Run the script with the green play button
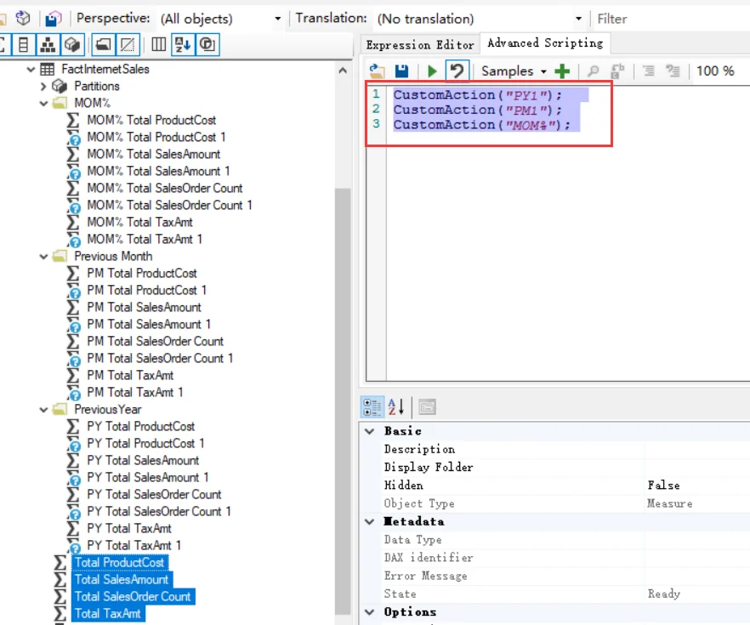The image size is (750, 625). tap(432, 71)
